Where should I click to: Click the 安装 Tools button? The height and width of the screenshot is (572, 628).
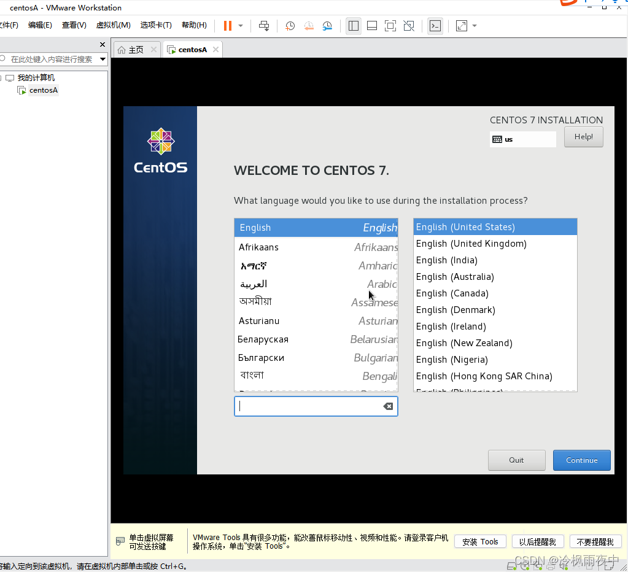480,542
